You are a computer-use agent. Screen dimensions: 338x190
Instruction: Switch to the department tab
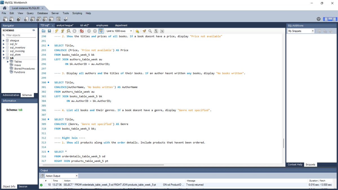click(x=121, y=25)
